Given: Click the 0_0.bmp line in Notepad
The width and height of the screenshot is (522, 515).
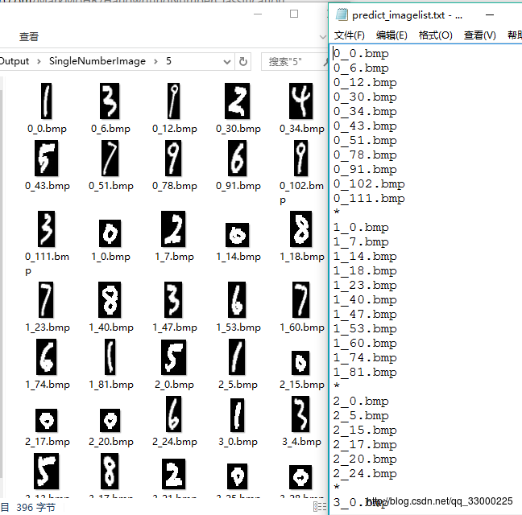Looking at the screenshot, I should [361, 54].
